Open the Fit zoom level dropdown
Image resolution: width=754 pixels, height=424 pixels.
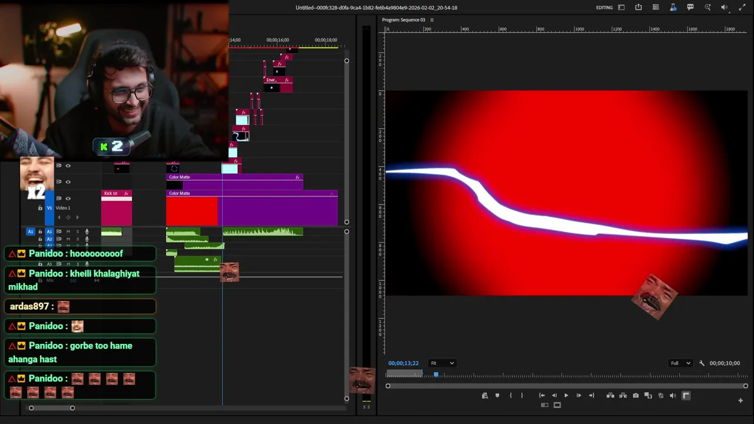click(x=442, y=363)
